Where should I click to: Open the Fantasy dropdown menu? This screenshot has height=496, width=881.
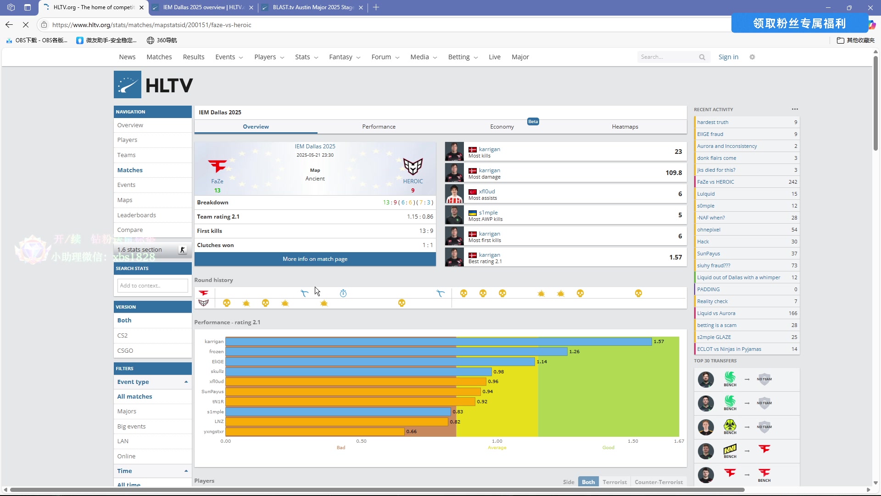[x=345, y=57]
